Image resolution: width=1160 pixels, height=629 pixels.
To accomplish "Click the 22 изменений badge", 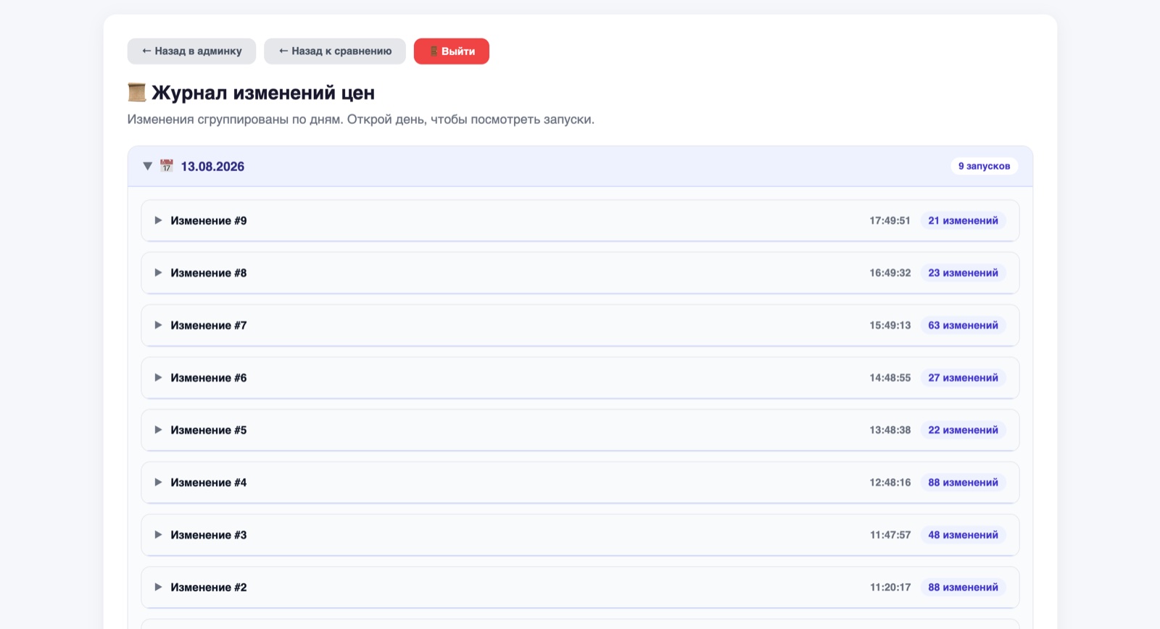I will click(963, 430).
